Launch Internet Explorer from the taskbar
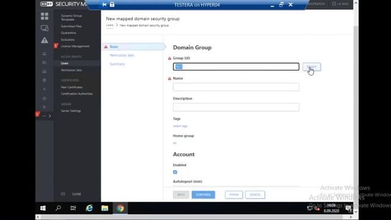This screenshot has height=220, width=391. pyautogui.click(x=89, y=208)
